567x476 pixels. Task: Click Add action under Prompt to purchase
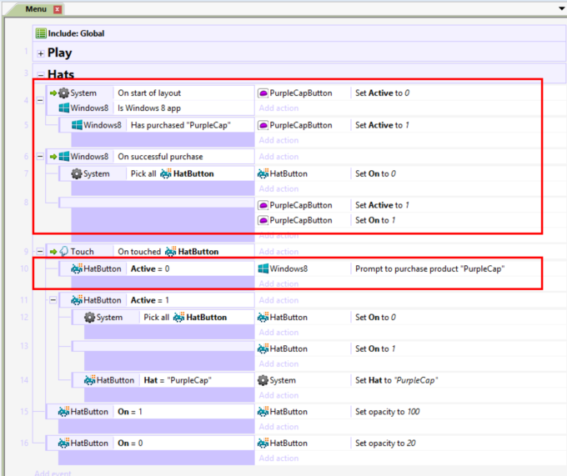[x=278, y=284]
